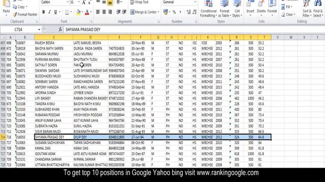Click the Insert cells button
The image size is (325, 182).
click(250, 9)
